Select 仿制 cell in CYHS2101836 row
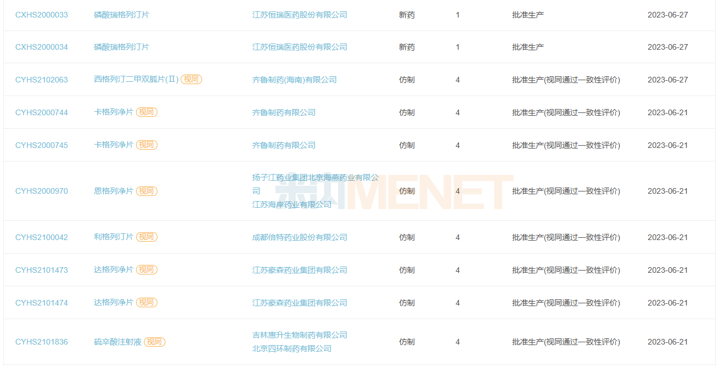Image resolution: width=718 pixels, height=366 pixels. [x=407, y=342]
